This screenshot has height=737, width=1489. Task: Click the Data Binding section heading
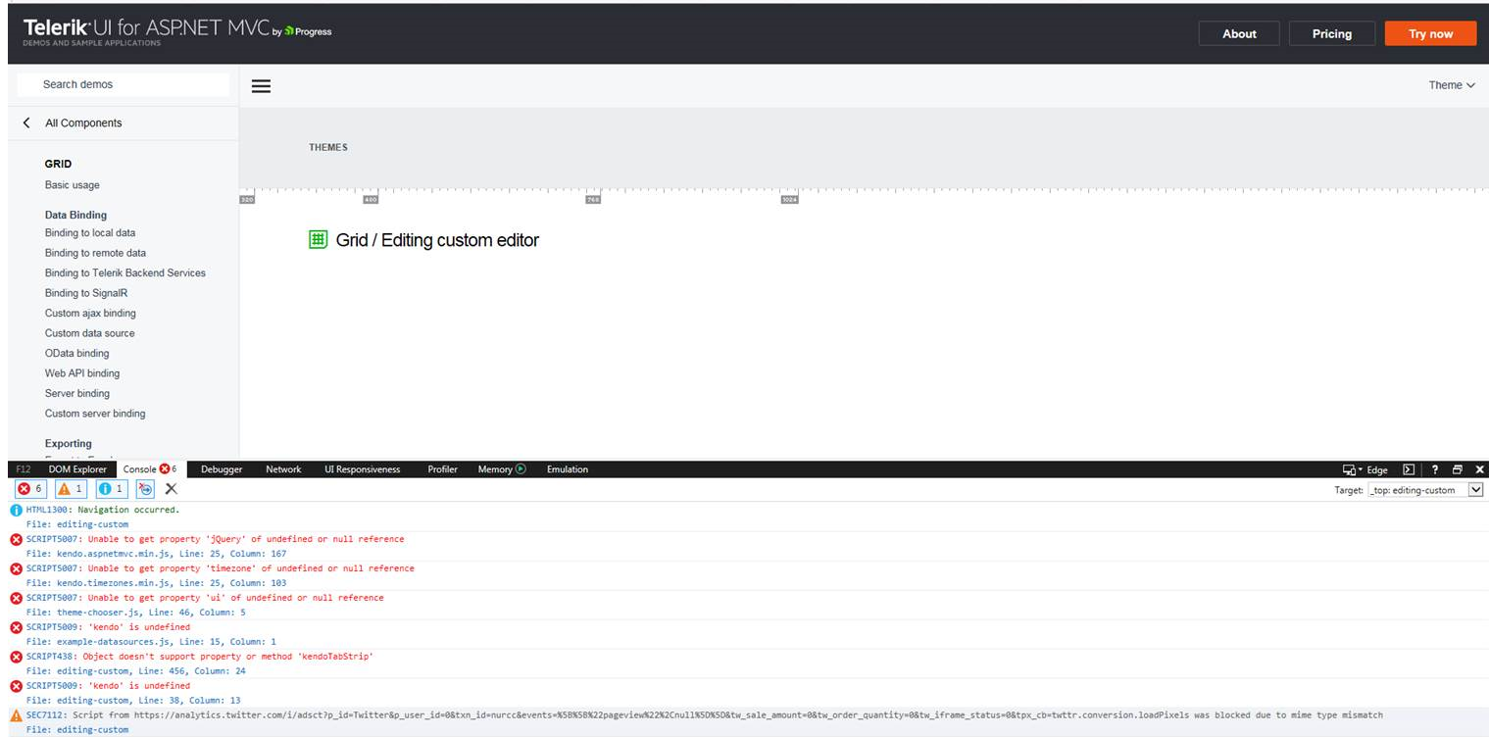pos(75,216)
